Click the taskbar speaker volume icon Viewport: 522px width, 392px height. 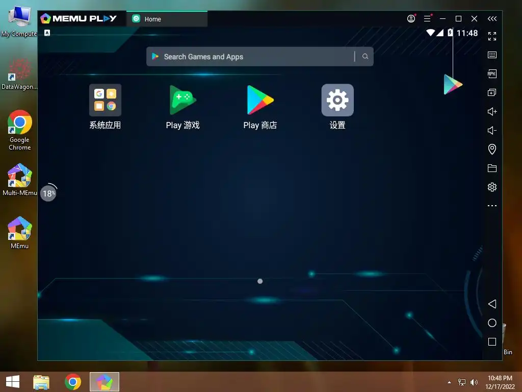(x=474, y=382)
